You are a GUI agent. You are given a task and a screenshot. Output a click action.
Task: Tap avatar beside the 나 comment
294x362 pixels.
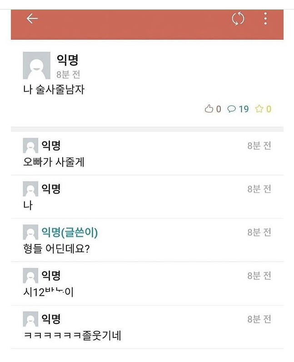[x=30, y=189]
